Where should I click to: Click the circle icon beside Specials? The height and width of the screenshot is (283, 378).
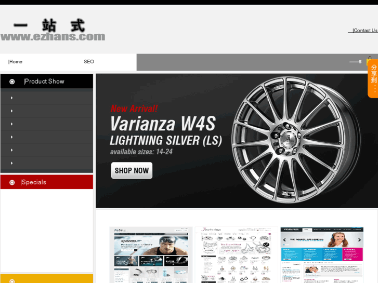[12, 182]
